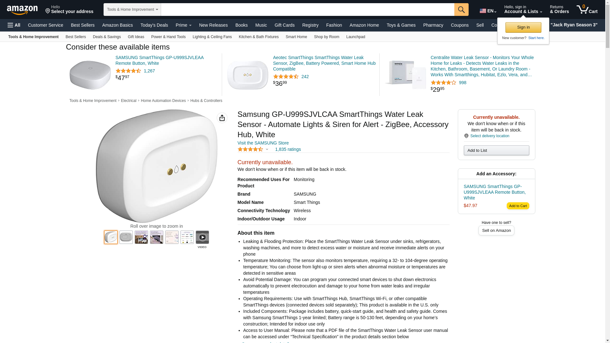Open the shopping cart
This screenshot has width=610, height=343.
587,10
